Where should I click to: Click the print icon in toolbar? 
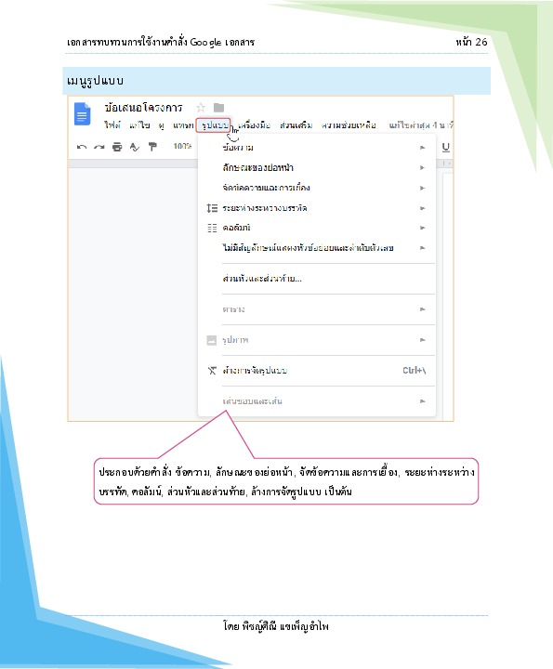(x=117, y=147)
